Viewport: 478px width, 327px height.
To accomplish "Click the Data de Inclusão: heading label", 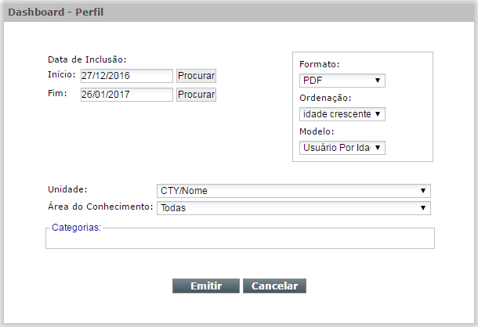I will 87,59.
